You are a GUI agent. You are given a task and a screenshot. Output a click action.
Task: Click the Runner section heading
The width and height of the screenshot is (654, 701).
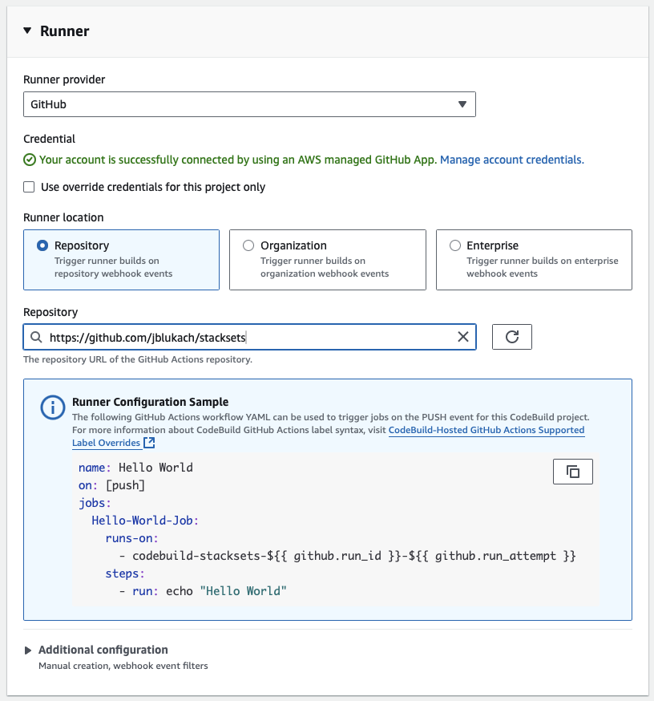pyautogui.click(x=65, y=31)
